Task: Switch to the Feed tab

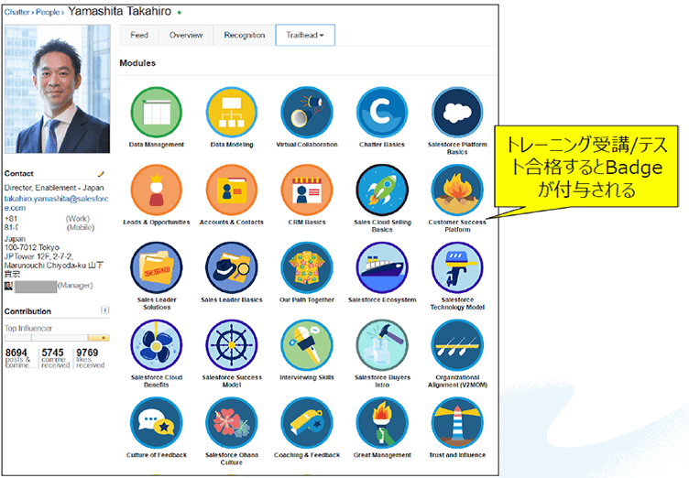Action: pos(139,35)
